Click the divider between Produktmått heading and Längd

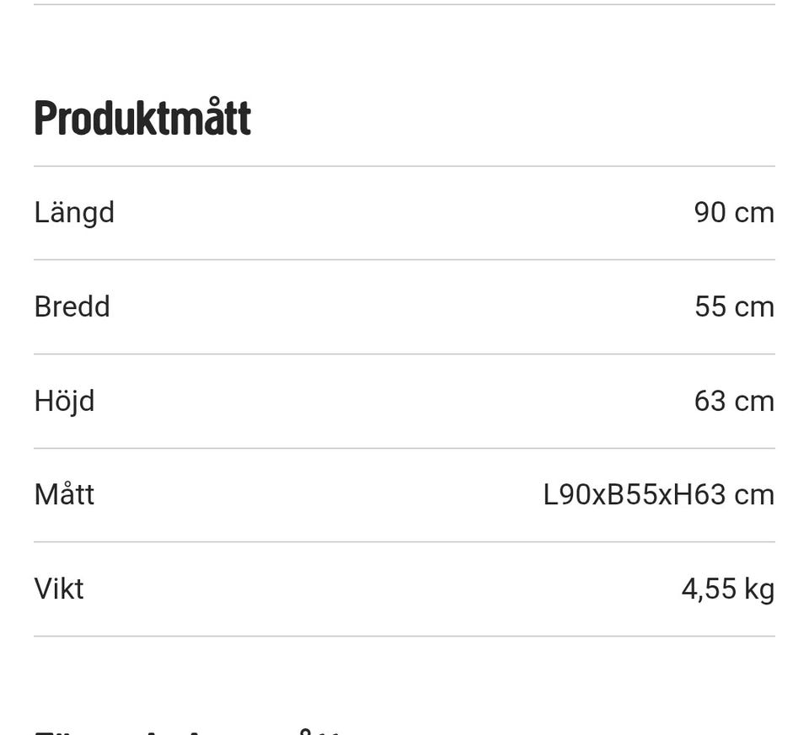click(404, 166)
